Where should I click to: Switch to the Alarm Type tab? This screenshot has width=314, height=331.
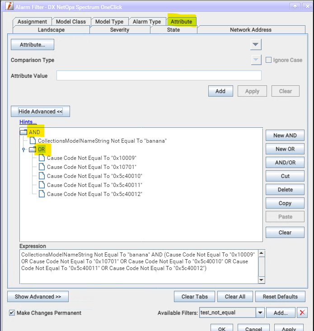tap(147, 22)
